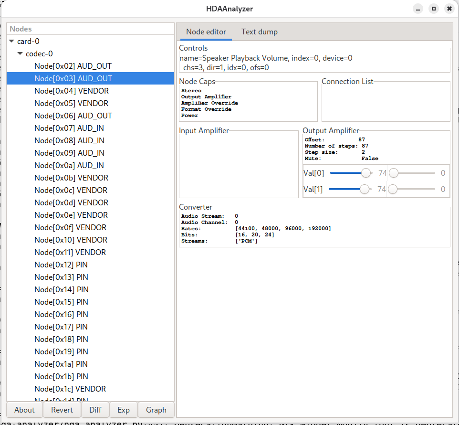459x425 pixels.
Task: Adjust the Val[1] output amplifier slider
Action: 365,189
